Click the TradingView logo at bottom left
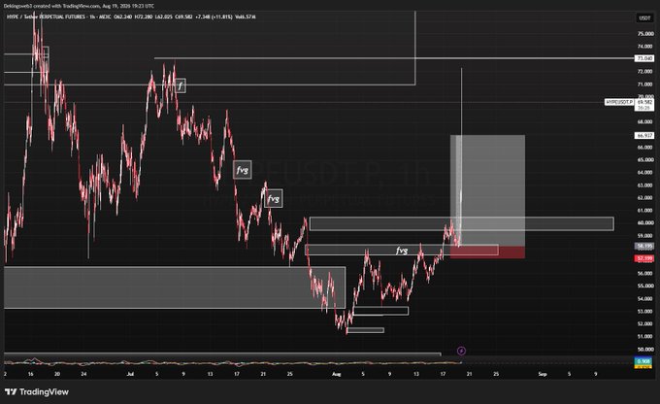 37,391
